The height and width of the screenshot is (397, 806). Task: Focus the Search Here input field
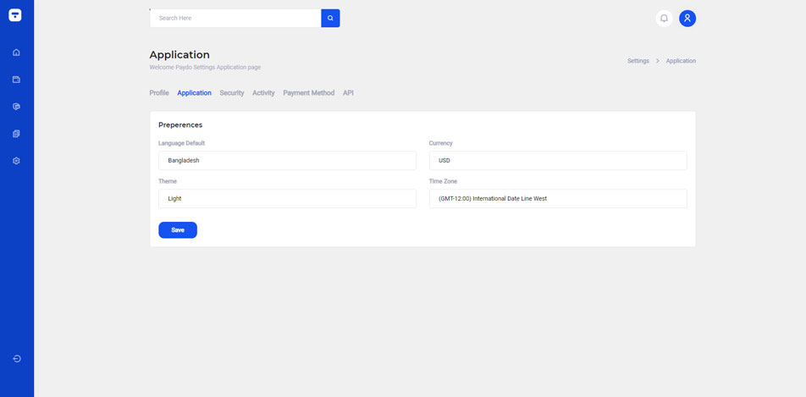click(235, 18)
